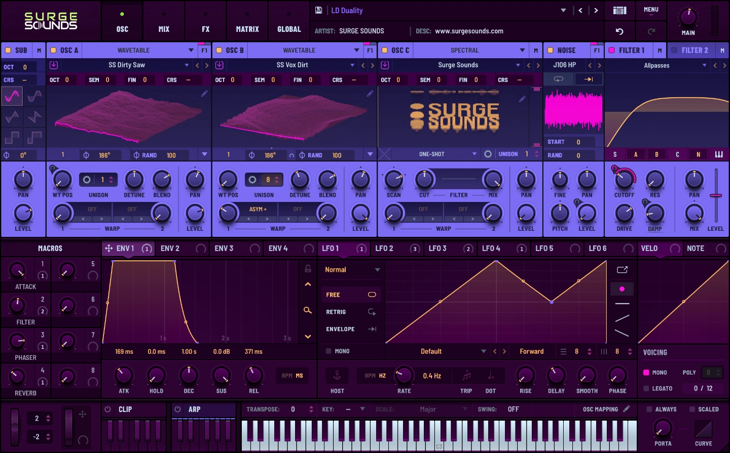Toggle FILTER 1 on/off

[611, 50]
